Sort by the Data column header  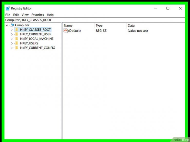pos(131,26)
